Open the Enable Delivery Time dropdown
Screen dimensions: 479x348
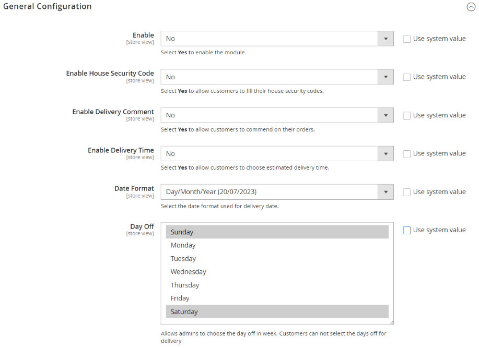(277, 153)
